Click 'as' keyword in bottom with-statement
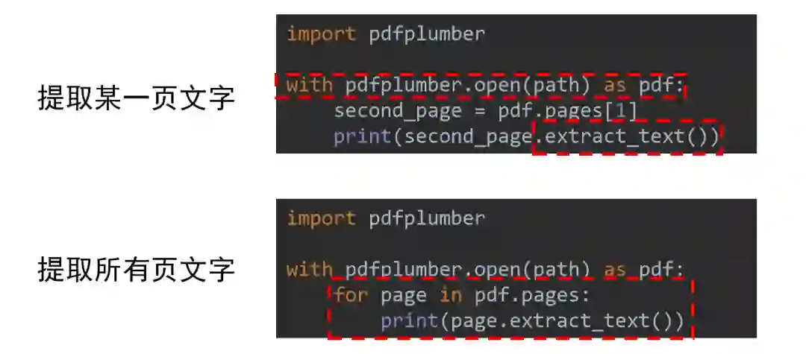The height and width of the screenshot is (354, 806). pos(615,271)
